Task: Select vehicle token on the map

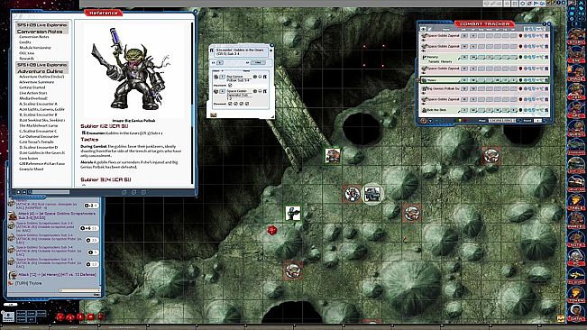Action: [x=372, y=194]
